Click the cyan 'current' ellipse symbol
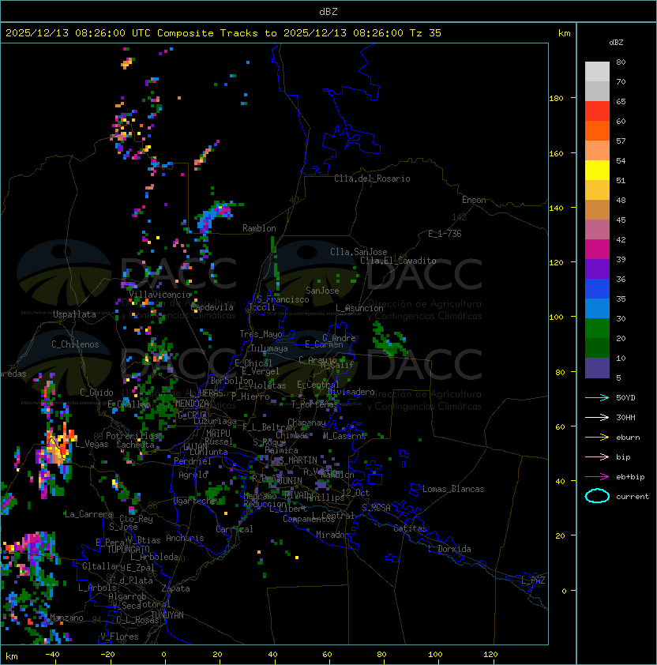Image resolution: width=657 pixels, height=665 pixels. click(597, 496)
